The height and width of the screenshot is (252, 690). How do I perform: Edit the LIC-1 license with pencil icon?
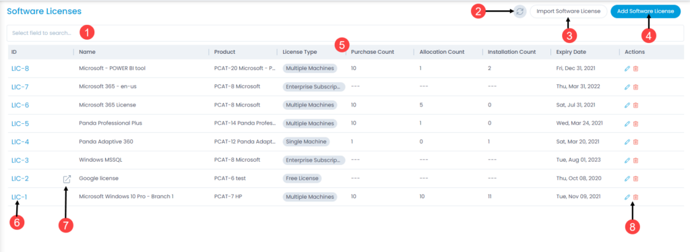(x=627, y=197)
